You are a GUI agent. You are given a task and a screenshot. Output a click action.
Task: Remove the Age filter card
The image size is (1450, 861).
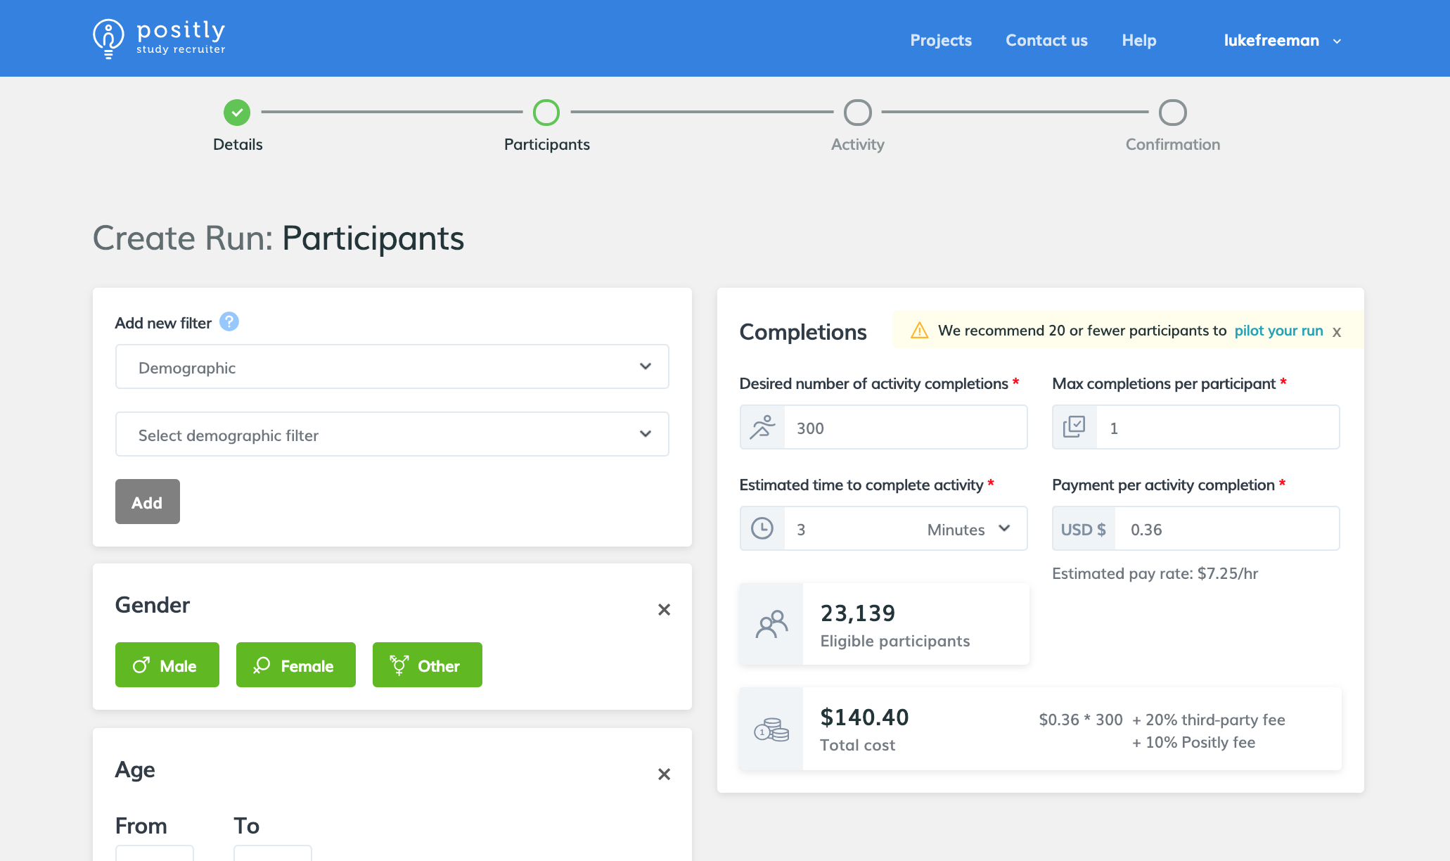pyautogui.click(x=664, y=774)
